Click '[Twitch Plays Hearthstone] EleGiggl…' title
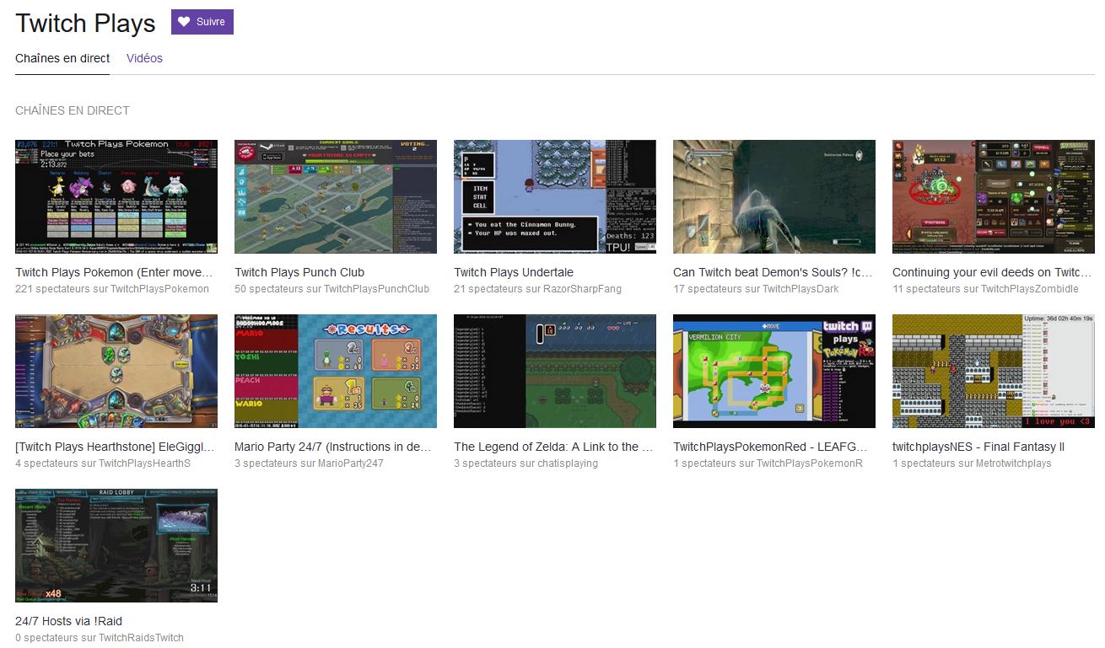Viewport: 1105px width, 648px height. coord(115,447)
